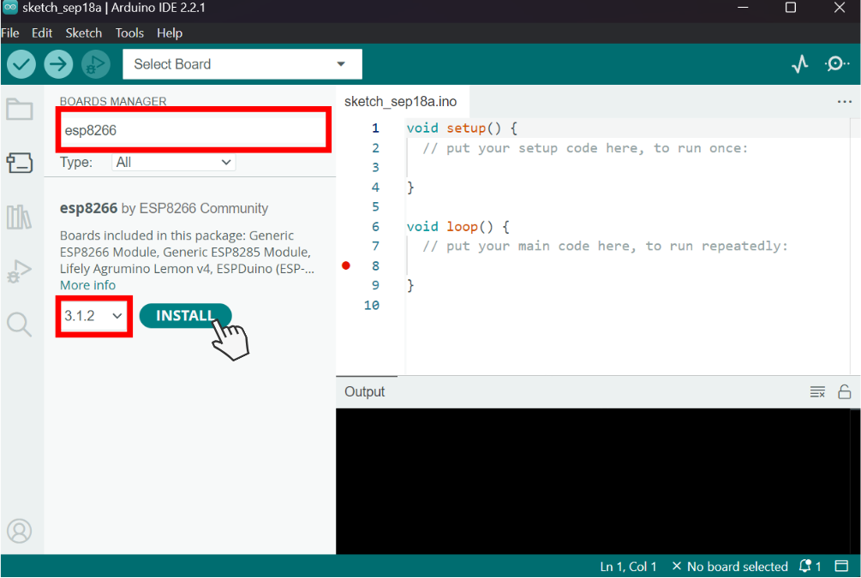Screen dimensions: 861x578
Task: Open the Serial Plotter icon
Action: (799, 63)
